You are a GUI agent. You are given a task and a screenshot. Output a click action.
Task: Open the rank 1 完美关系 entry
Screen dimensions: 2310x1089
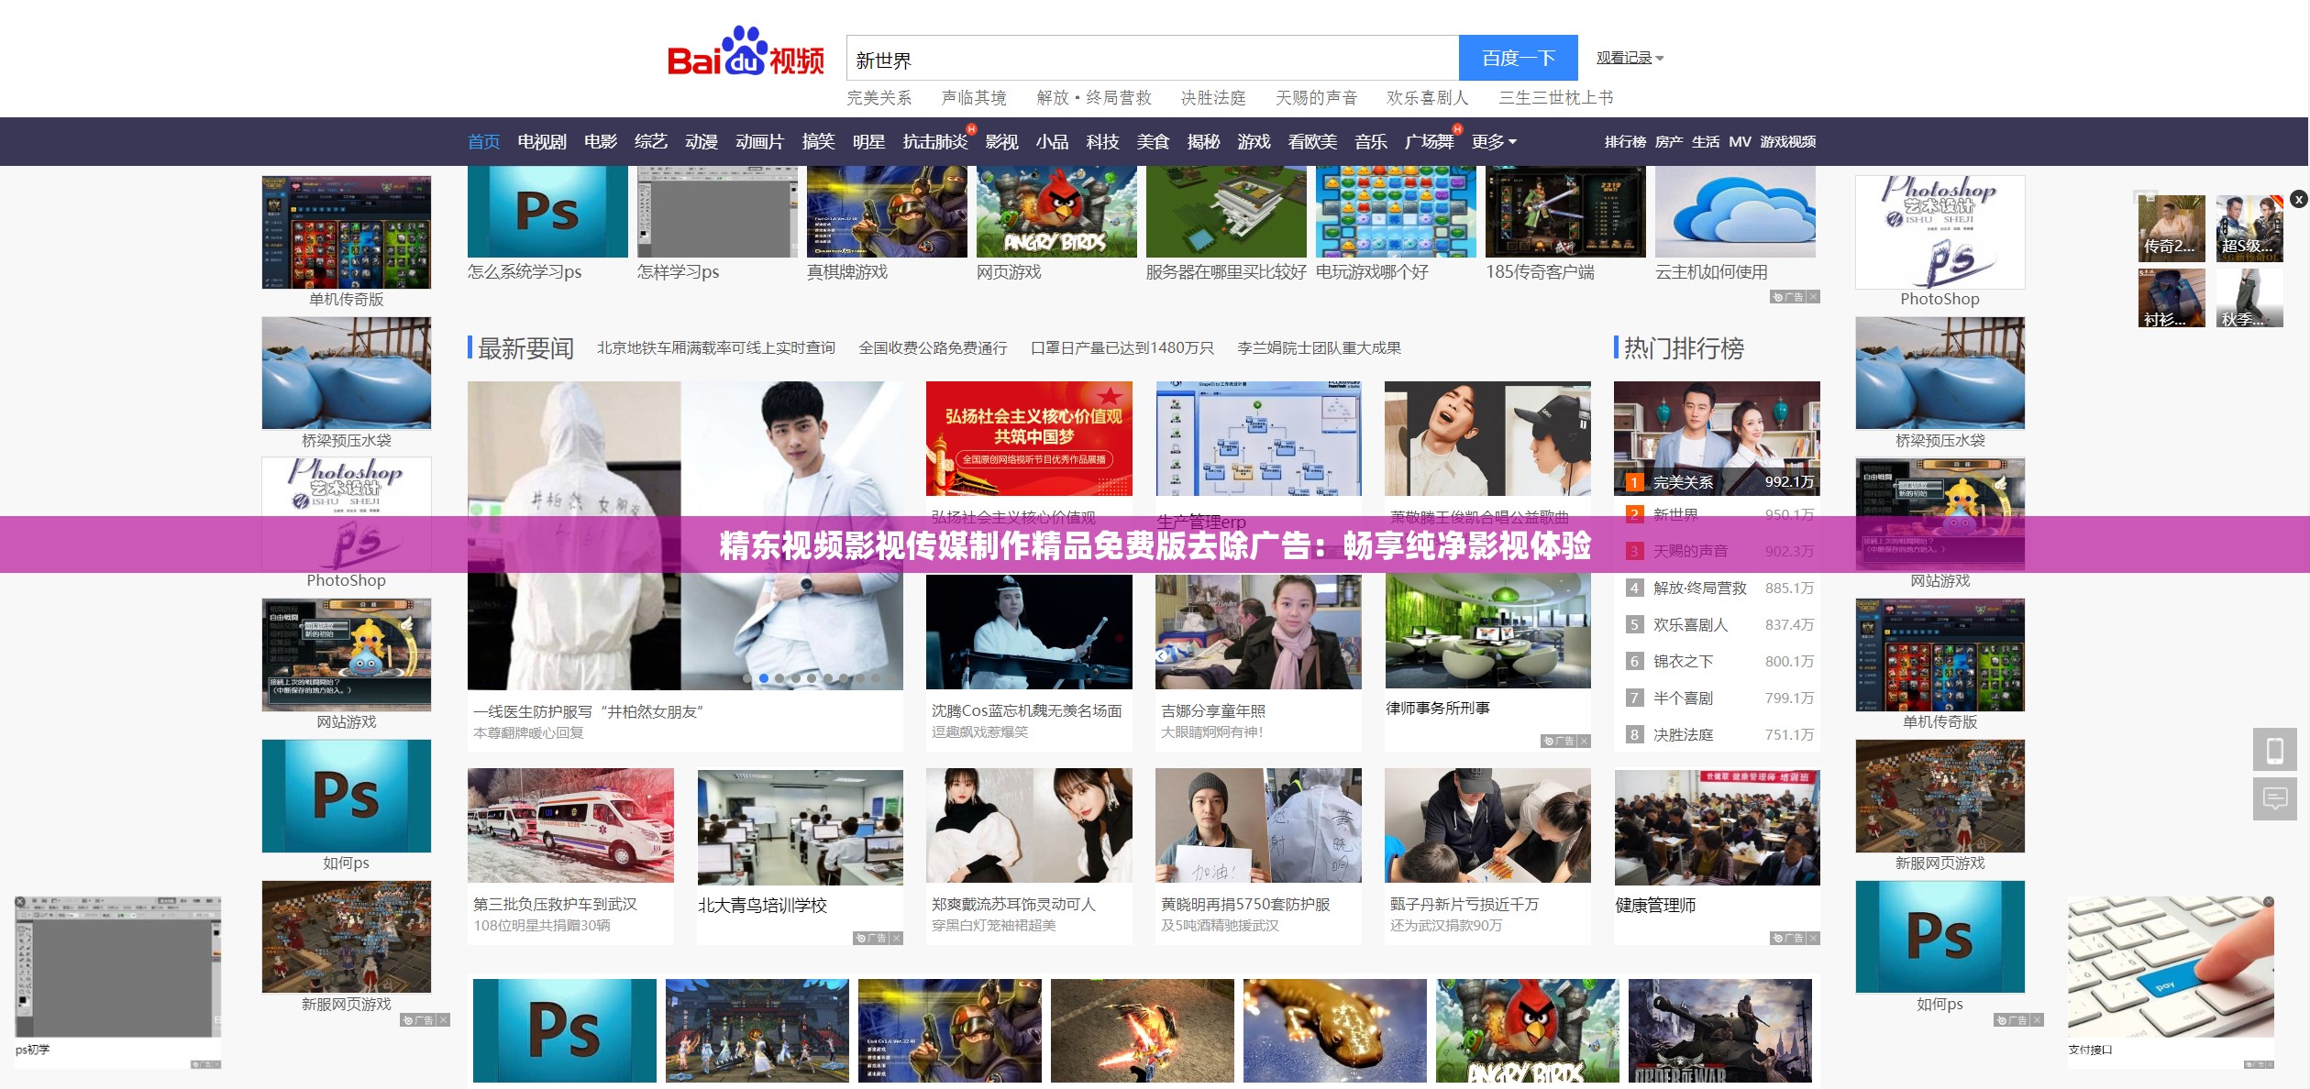(1717, 482)
